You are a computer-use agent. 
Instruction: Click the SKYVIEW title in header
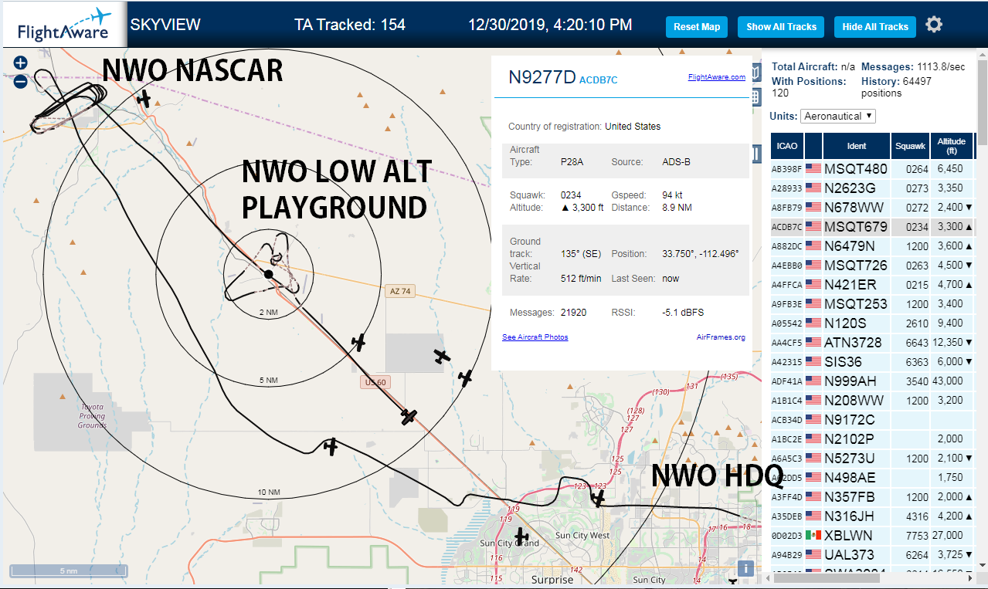(x=165, y=25)
